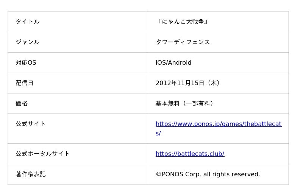303x196 pixels.
Task: Click the ©PONOS Corp. copyright text
Action: click(x=178, y=174)
